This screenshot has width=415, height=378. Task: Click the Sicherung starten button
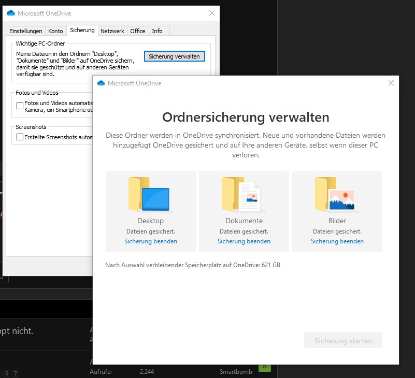343,340
